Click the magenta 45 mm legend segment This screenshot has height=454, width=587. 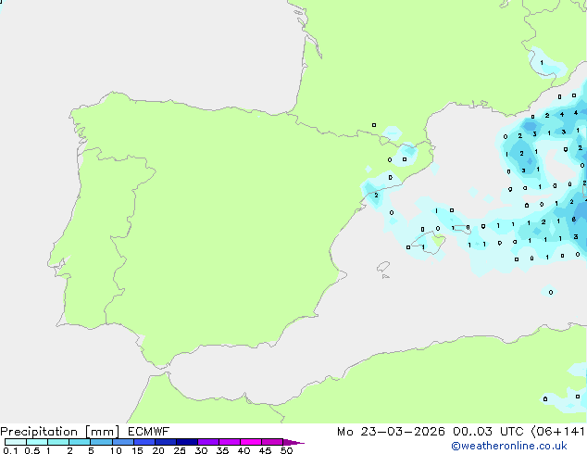coord(272,442)
